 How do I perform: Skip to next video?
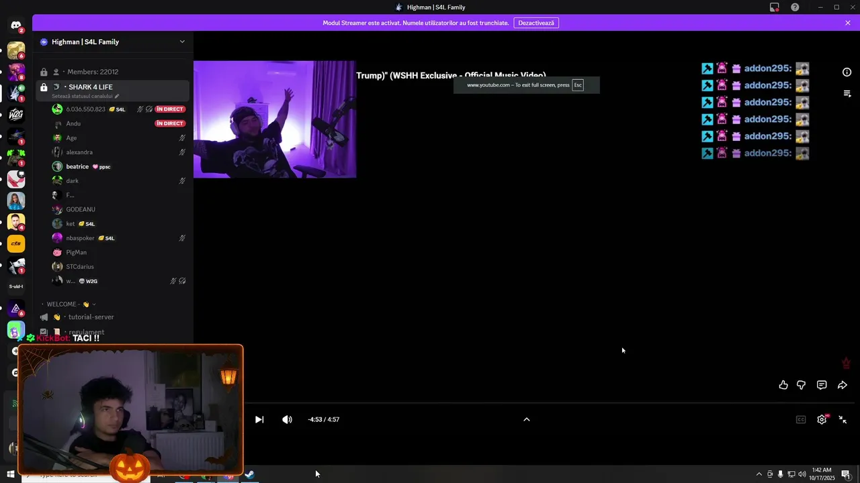pos(259,419)
